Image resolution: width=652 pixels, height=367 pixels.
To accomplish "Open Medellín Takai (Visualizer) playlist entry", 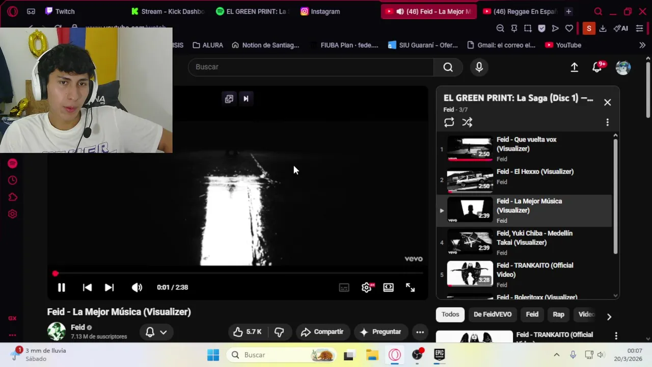I will (525, 243).
